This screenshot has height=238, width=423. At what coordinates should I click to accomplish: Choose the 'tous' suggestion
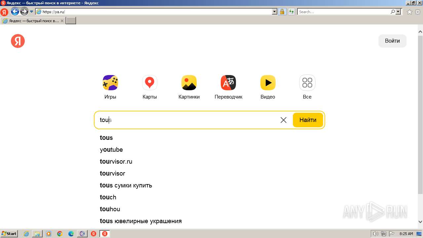(x=106, y=138)
